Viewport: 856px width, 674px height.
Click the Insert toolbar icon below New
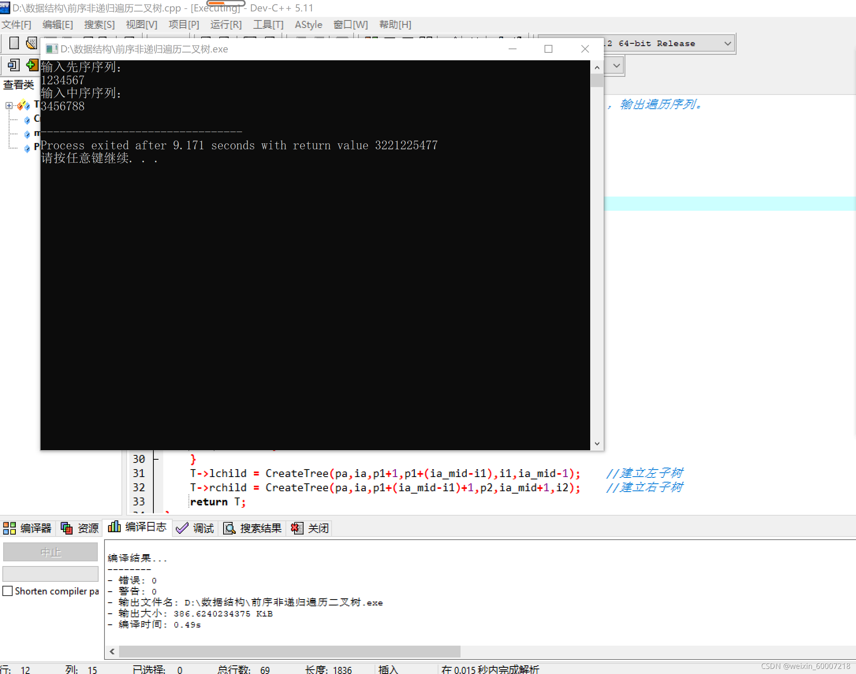pos(14,65)
